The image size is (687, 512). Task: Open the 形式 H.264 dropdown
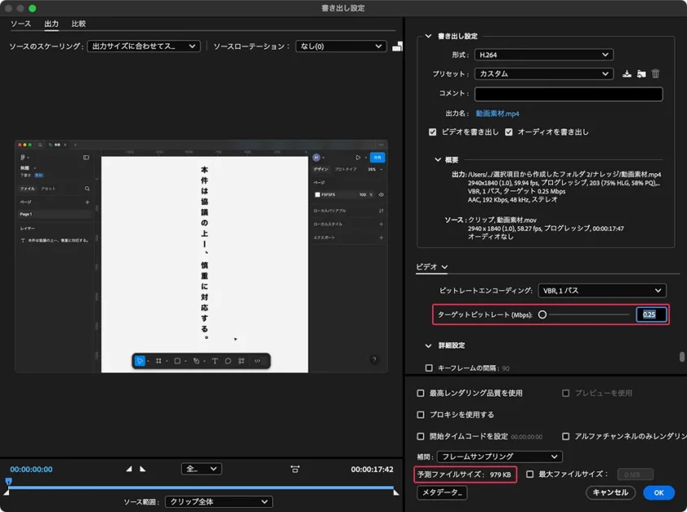click(543, 54)
